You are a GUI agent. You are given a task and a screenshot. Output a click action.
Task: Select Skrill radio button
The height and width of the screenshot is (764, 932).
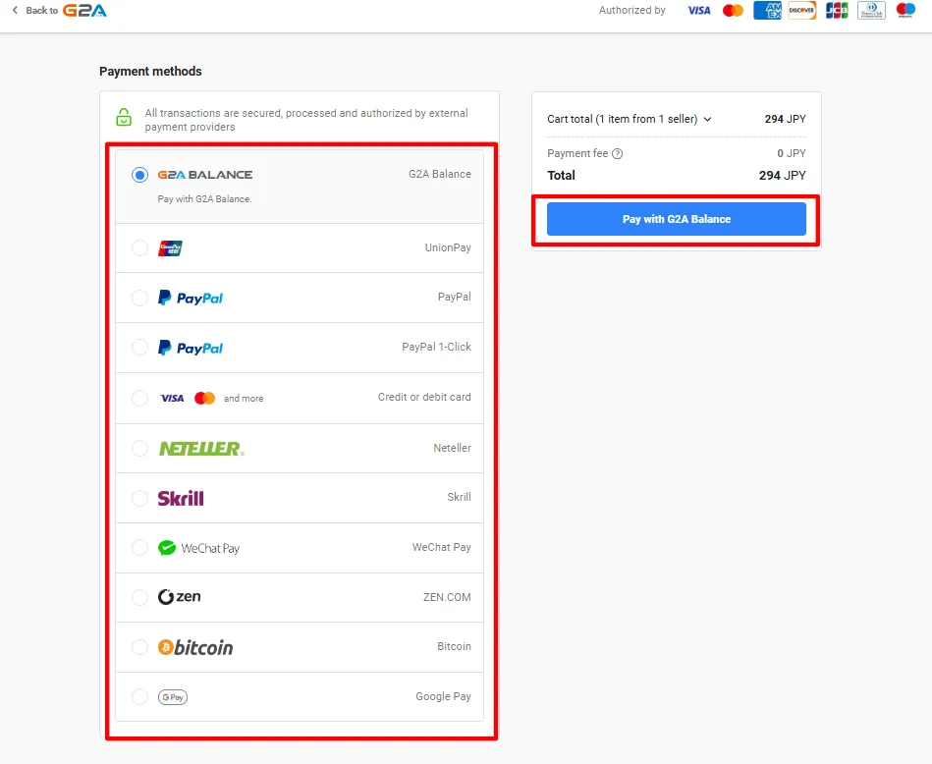click(x=139, y=498)
